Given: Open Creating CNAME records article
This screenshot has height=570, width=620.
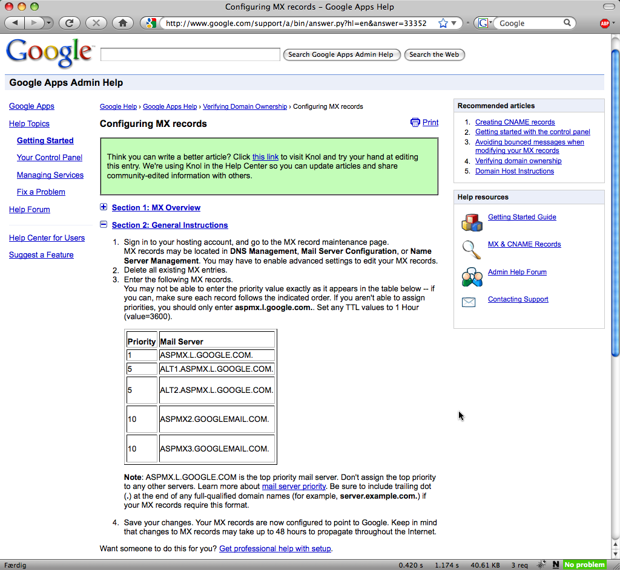Looking at the screenshot, I should (x=515, y=122).
